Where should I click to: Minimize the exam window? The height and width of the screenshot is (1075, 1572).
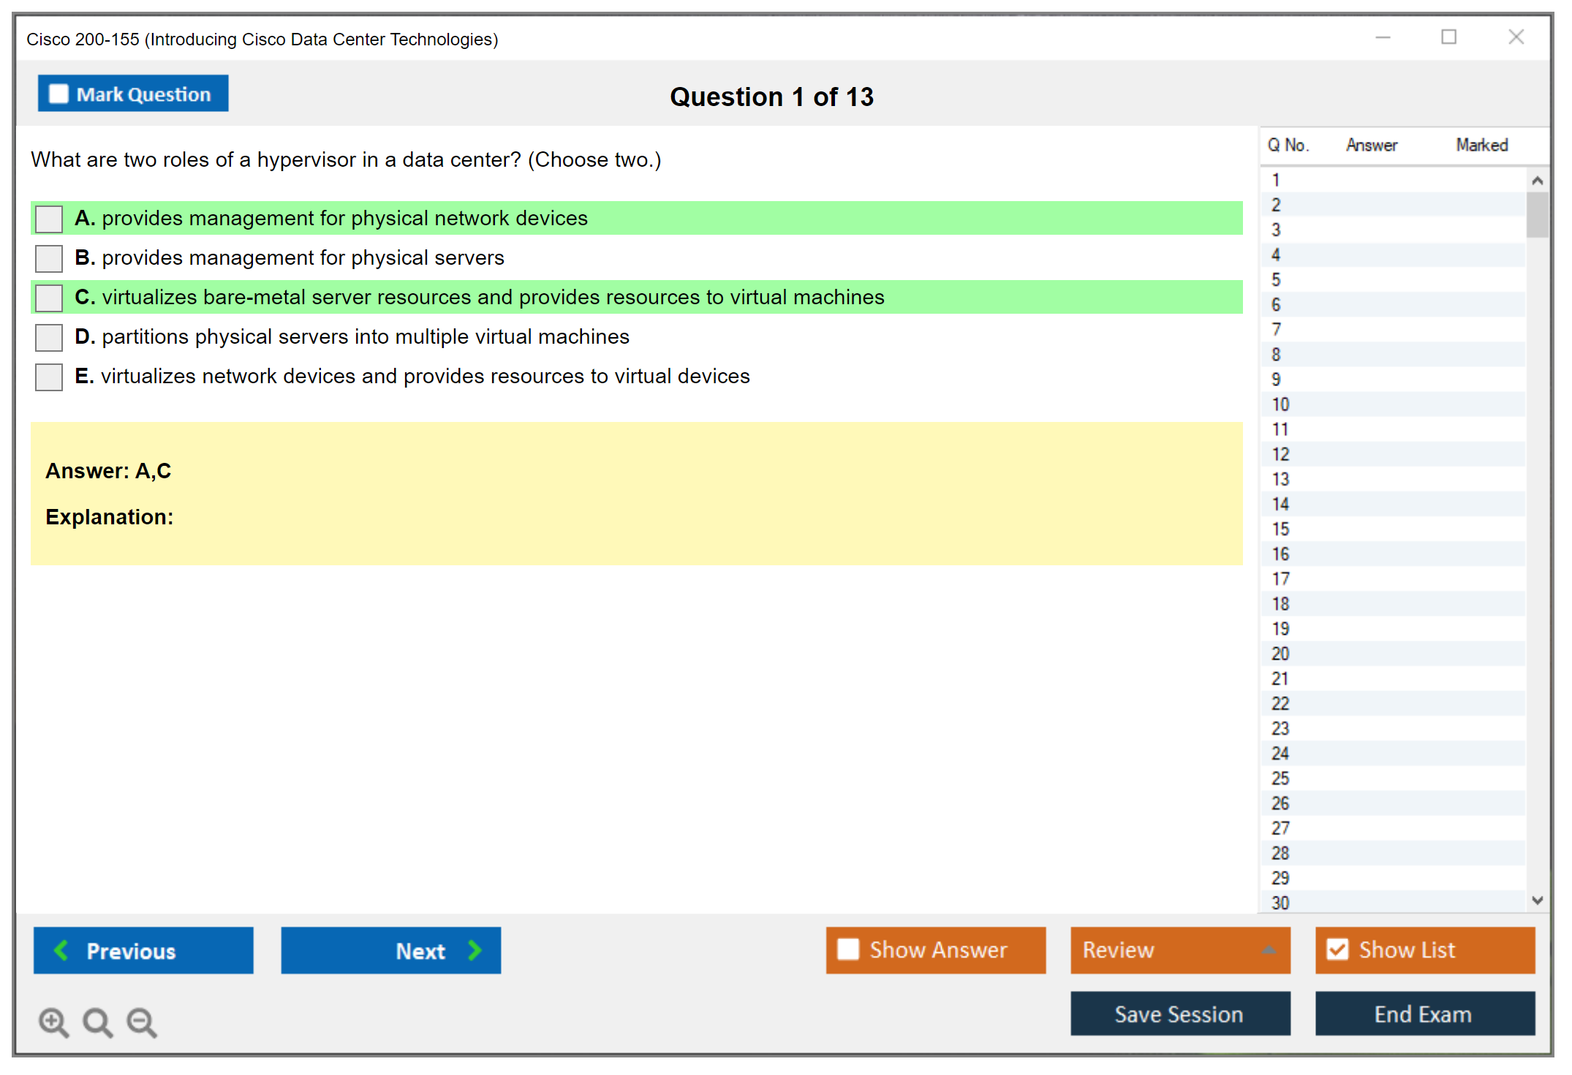pyautogui.click(x=1383, y=37)
